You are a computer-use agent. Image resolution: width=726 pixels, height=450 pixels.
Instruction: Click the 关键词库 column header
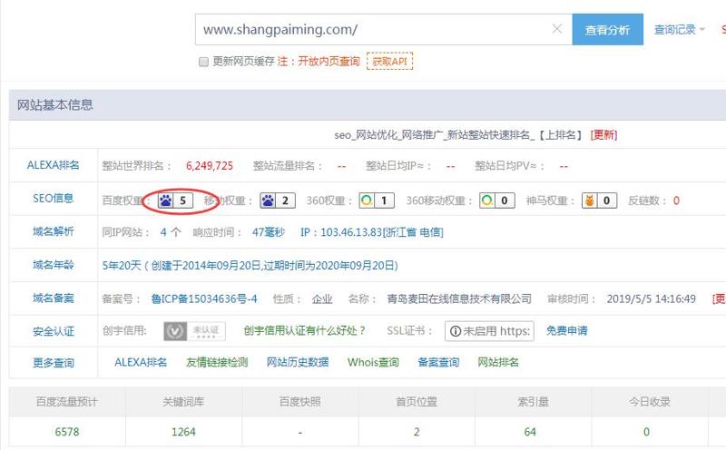pyautogui.click(x=183, y=401)
